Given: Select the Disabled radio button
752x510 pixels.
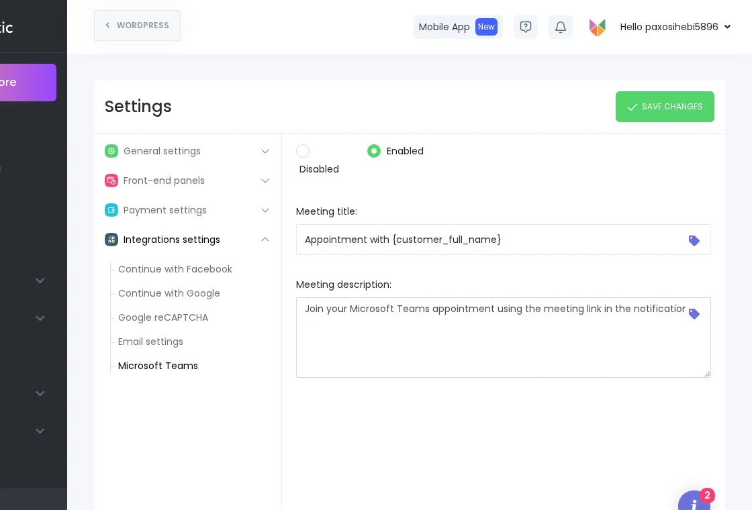Looking at the screenshot, I should tap(303, 151).
